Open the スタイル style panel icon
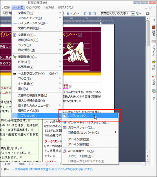This screenshot has height=177, width=157. tap(153, 48)
